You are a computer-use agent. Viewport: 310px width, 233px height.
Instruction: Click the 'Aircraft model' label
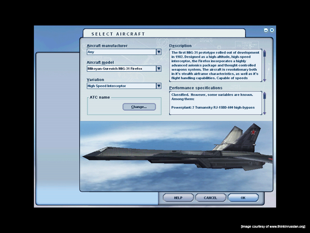click(x=100, y=63)
